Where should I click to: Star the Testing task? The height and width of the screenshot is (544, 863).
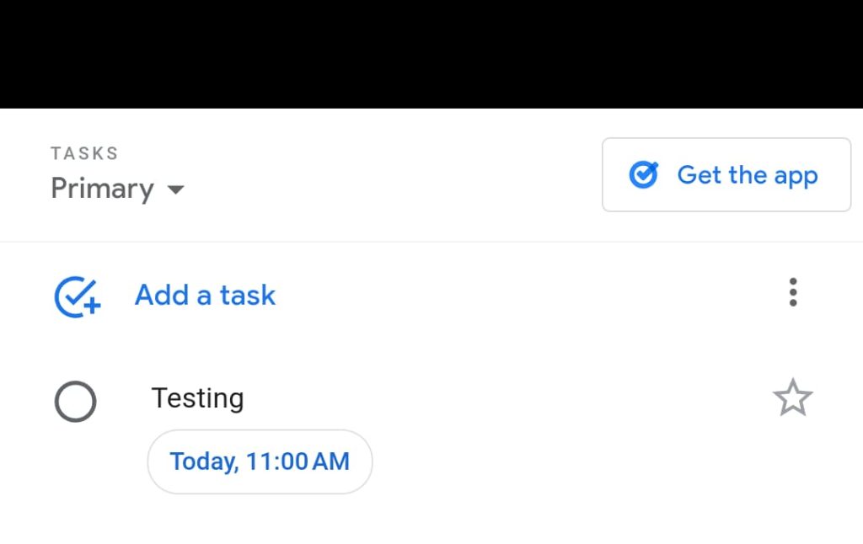(x=792, y=398)
